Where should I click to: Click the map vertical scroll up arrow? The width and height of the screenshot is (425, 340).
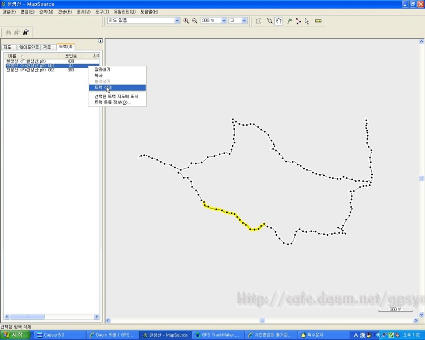422,41
